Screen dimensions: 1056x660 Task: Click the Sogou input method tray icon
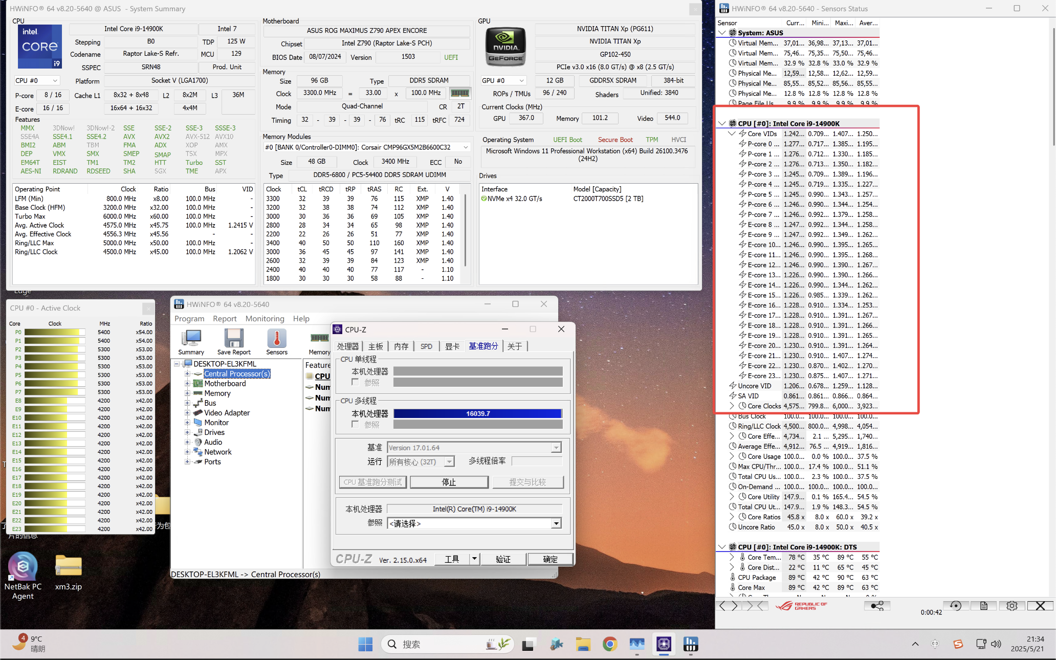pos(958,644)
